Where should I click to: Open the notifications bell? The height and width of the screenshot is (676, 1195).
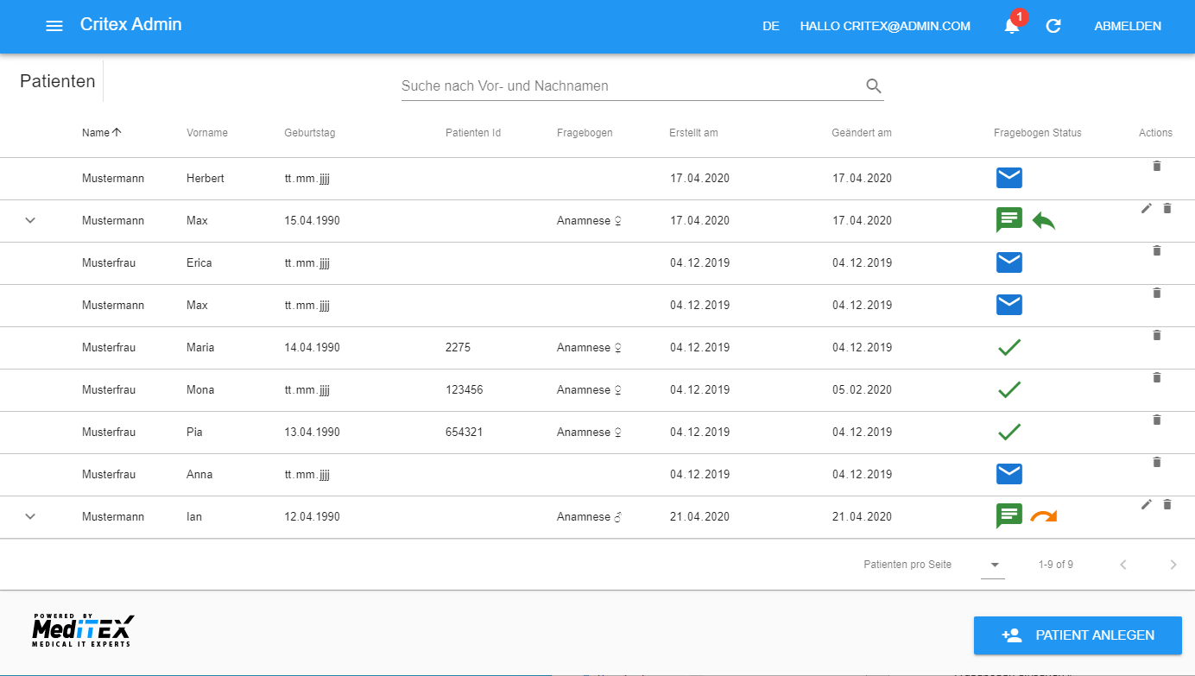1012,26
